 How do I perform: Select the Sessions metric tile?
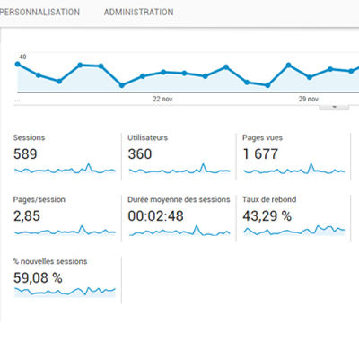pos(65,156)
